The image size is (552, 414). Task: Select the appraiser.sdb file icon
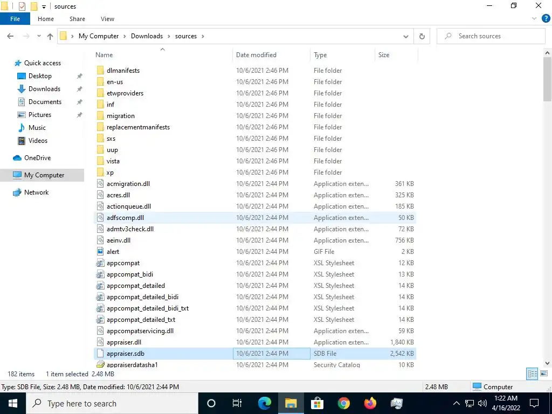coord(100,354)
